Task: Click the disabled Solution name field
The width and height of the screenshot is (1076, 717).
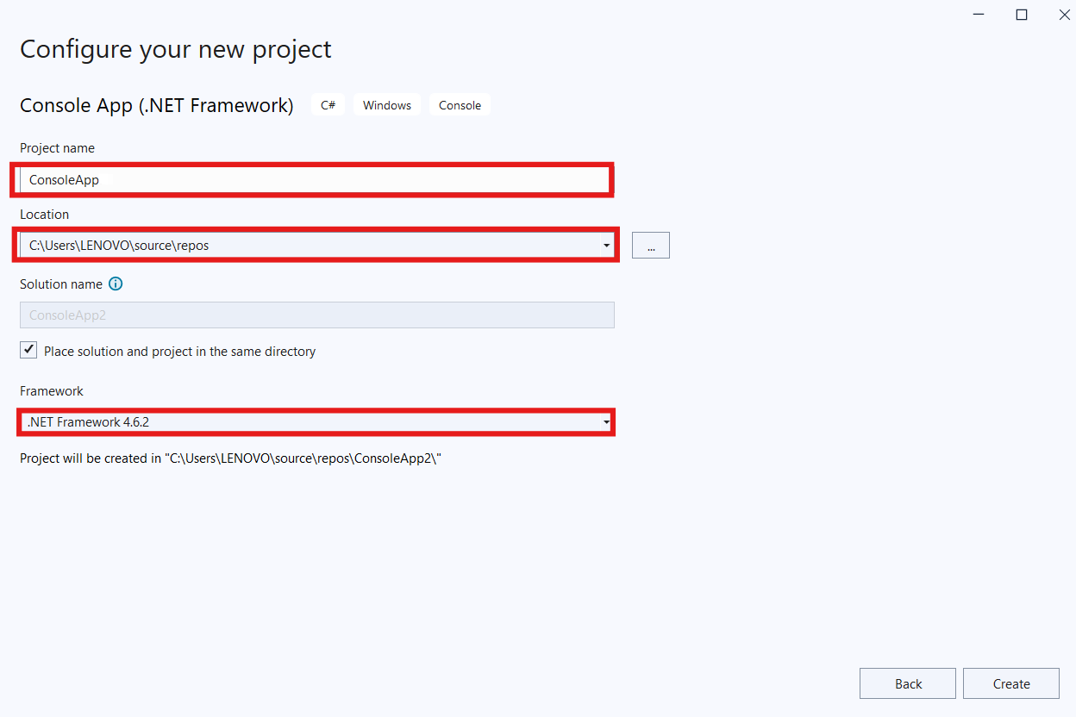Action: [x=316, y=315]
